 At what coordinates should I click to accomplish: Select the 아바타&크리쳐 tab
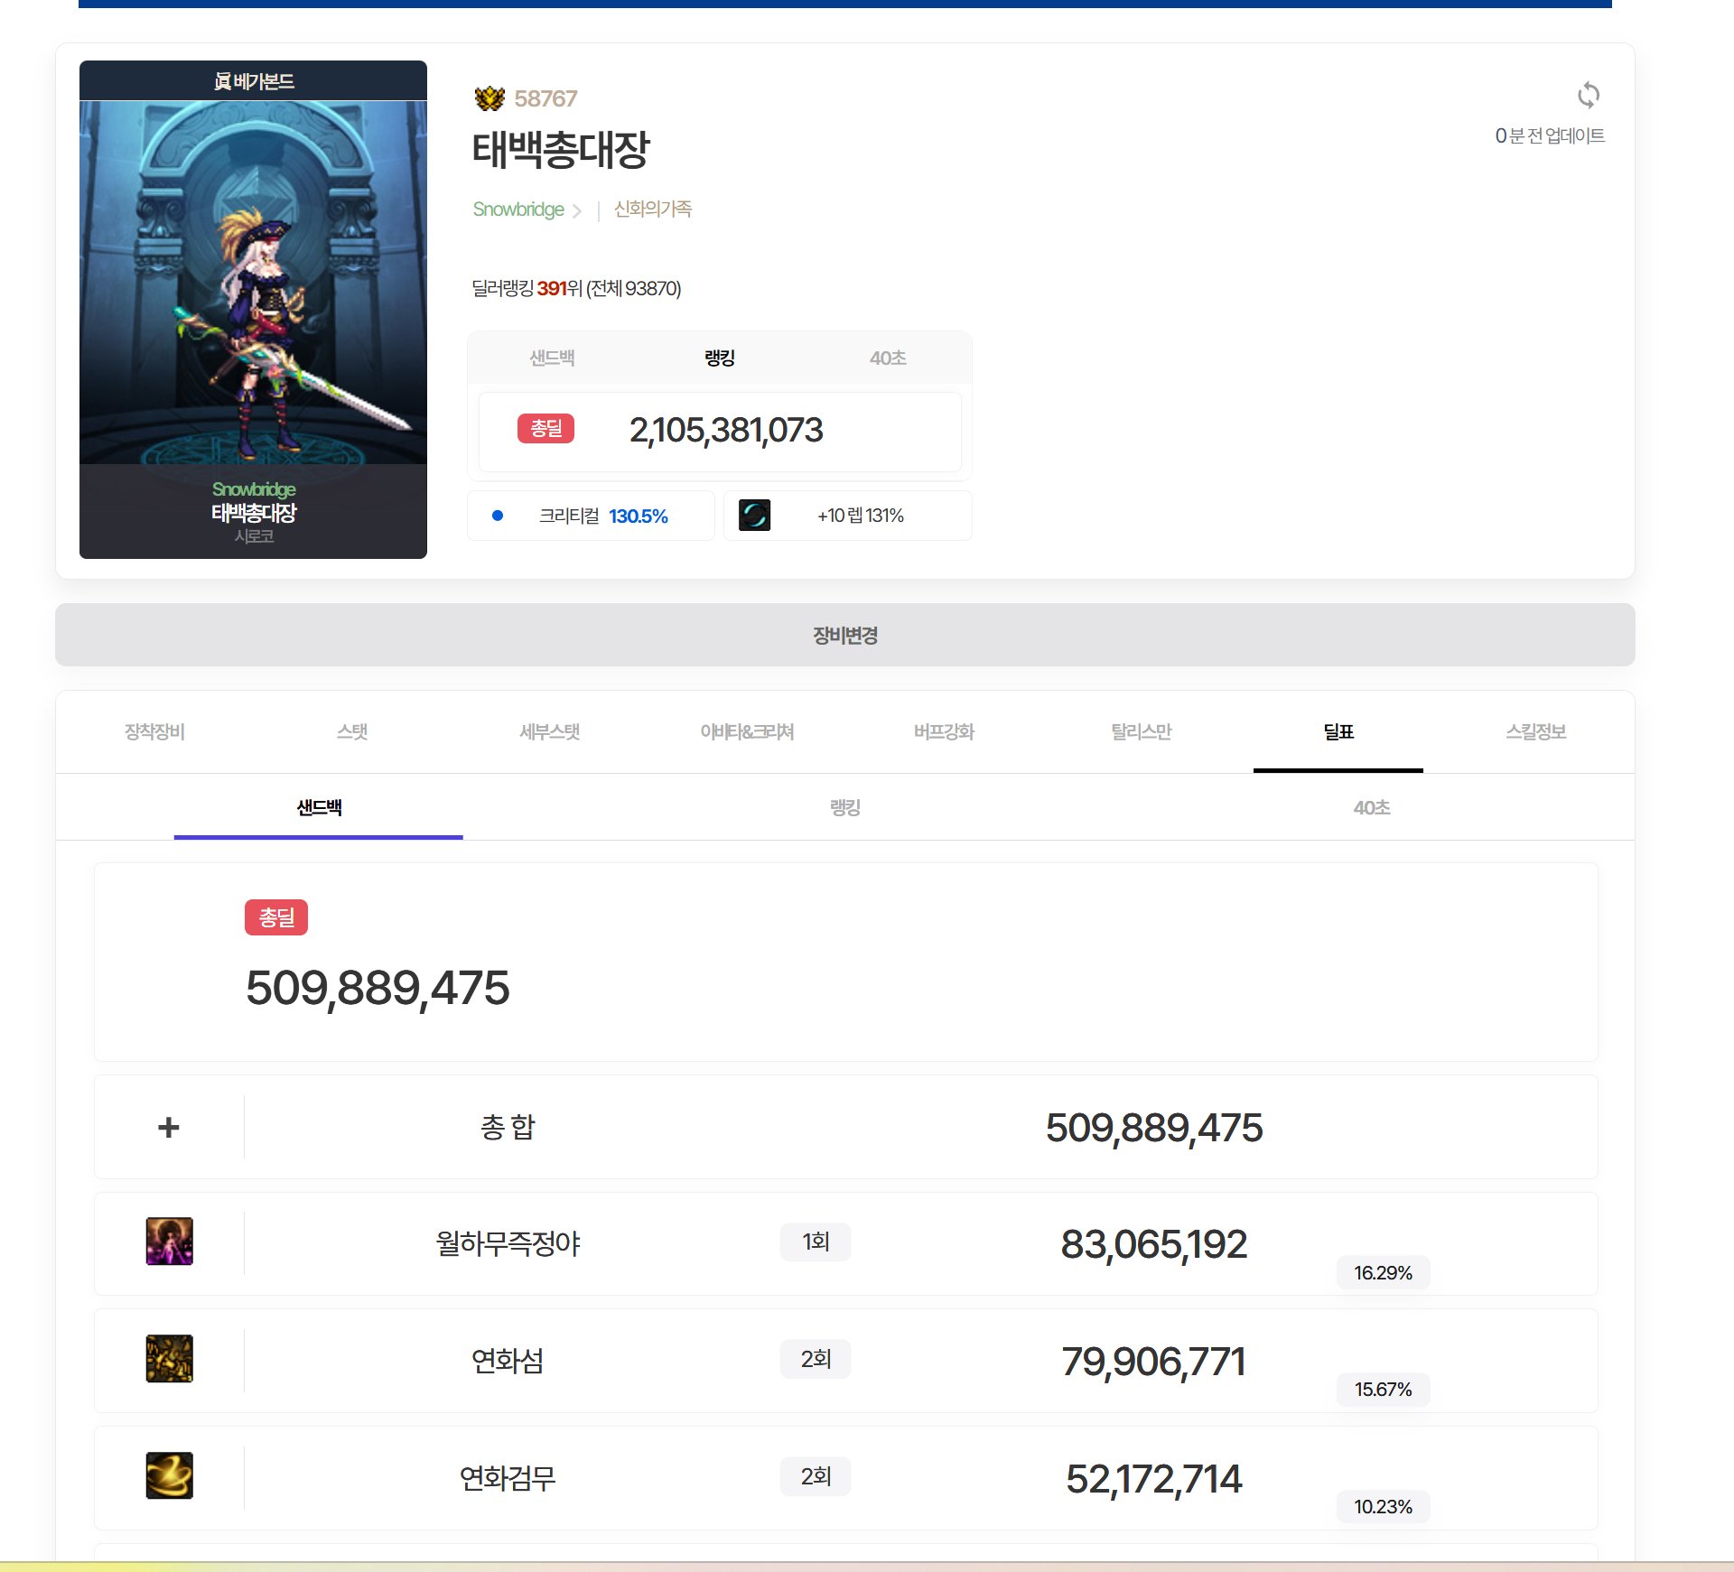tap(747, 731)
